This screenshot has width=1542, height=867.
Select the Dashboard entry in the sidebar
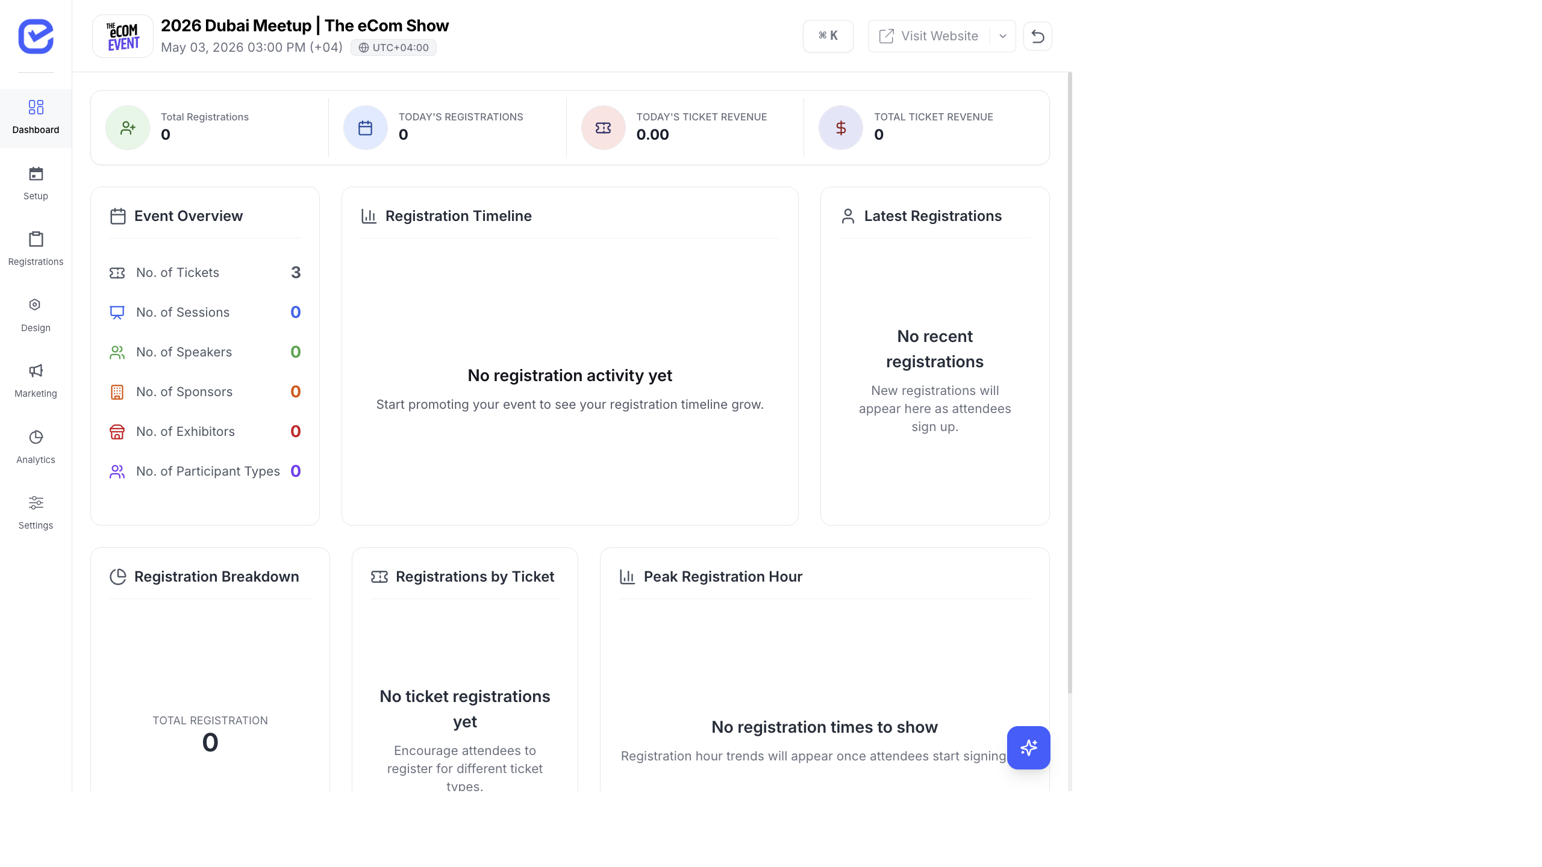pyautogui.click(x=36, y=118)
